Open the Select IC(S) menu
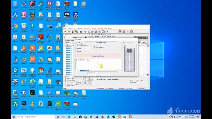This screenshot has width=212, height=119. click(x=72, y=29)
